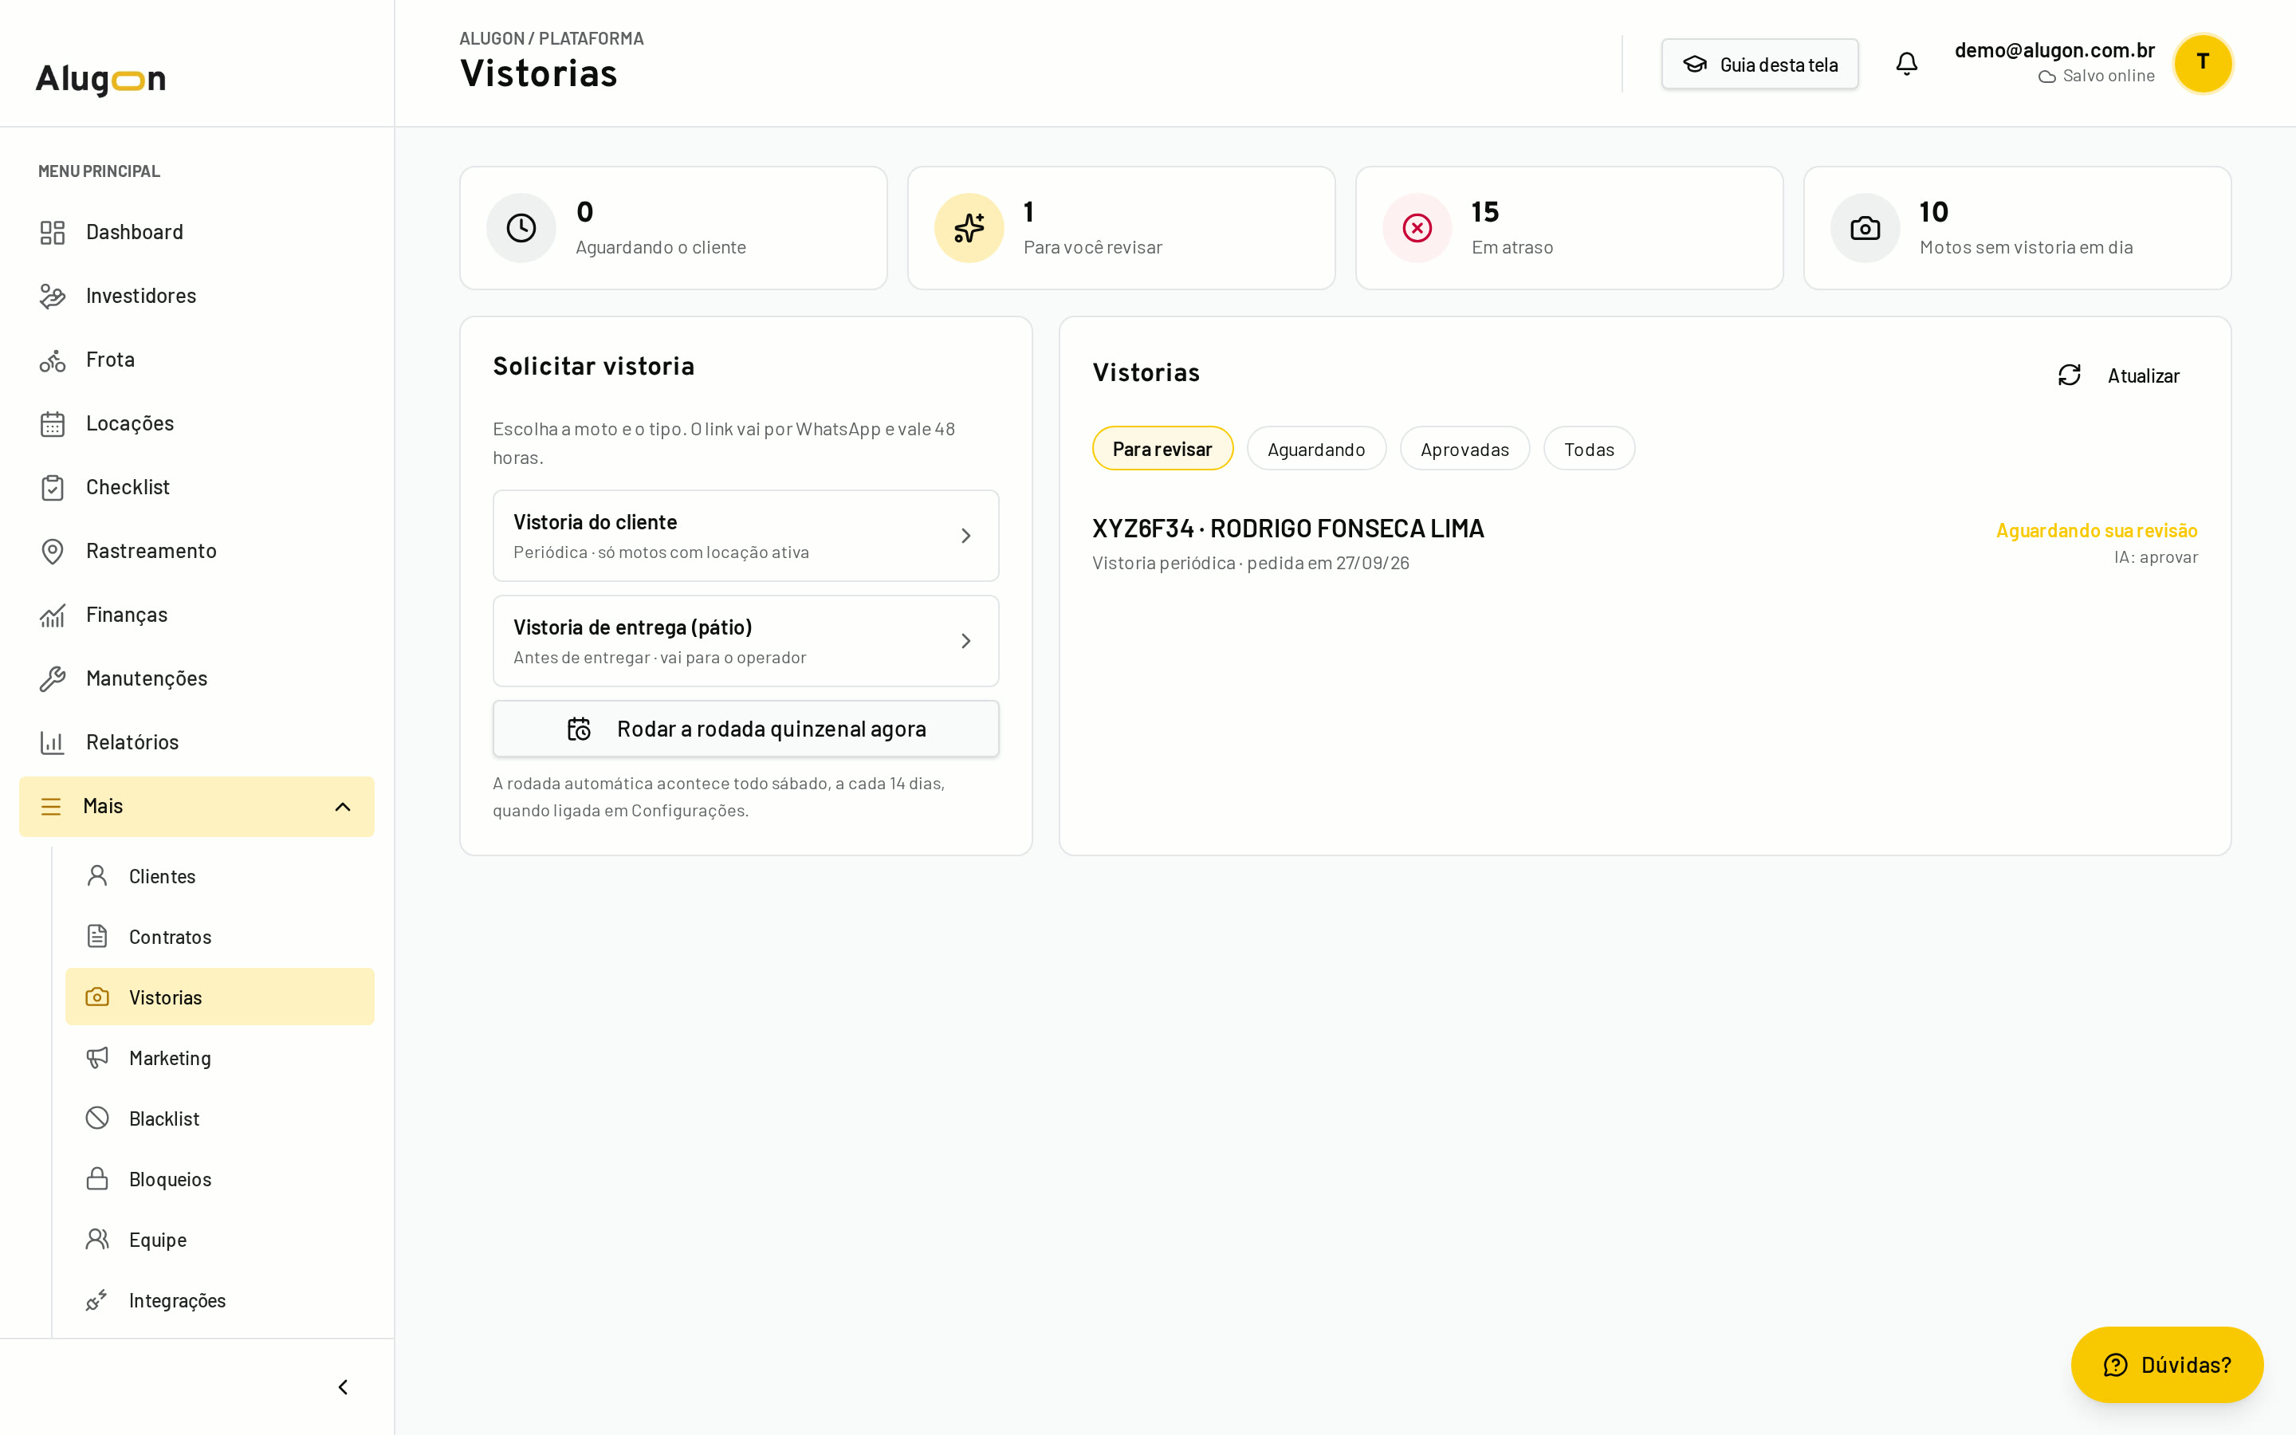This screenshot has height=1435, width=2296.
Task: Open Vistoria do cliente chevron
Action: point(966,537)
